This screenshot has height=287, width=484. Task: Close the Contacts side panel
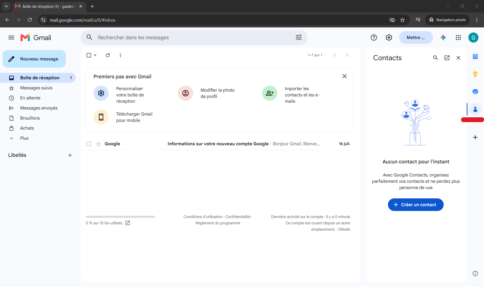pos(458,58)
